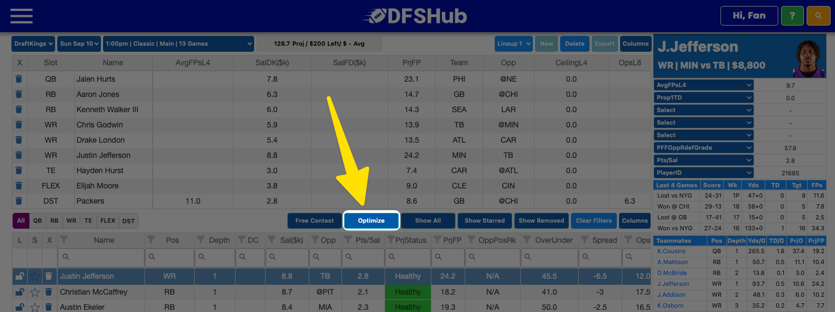Remove Elijah Moore via trash icon
This screenshot has height=312, width=835.
pyautogui.click(x=19, y=186)
